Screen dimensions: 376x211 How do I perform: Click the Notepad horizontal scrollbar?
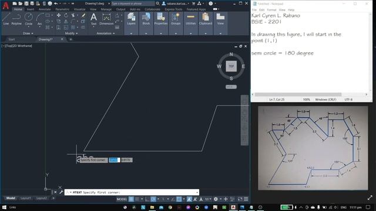(x=298, y=94)
